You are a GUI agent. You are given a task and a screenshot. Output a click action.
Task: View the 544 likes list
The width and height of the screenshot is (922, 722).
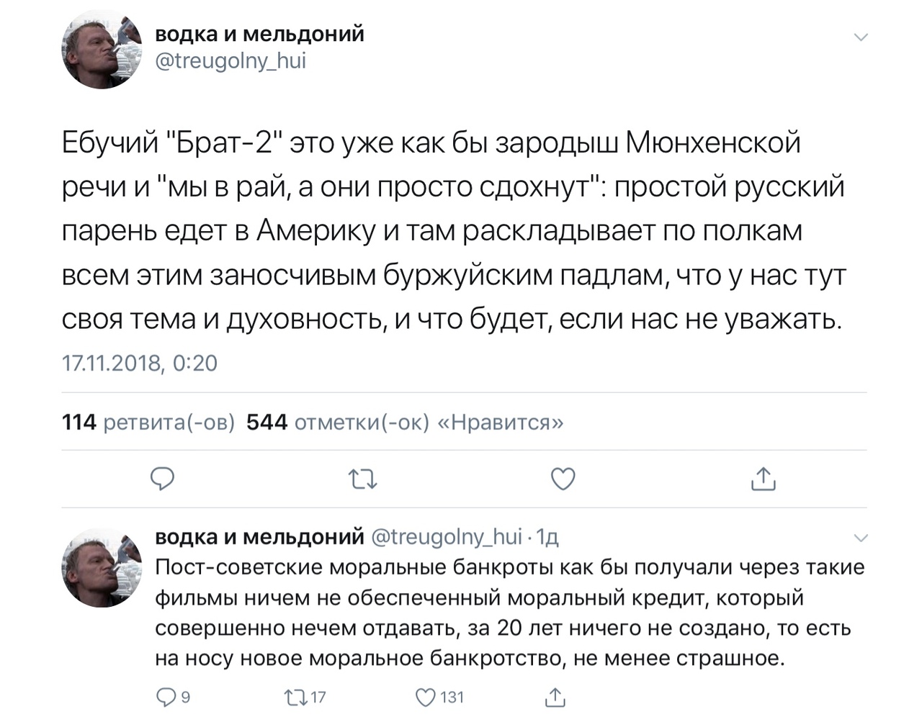tap(404, 422)
